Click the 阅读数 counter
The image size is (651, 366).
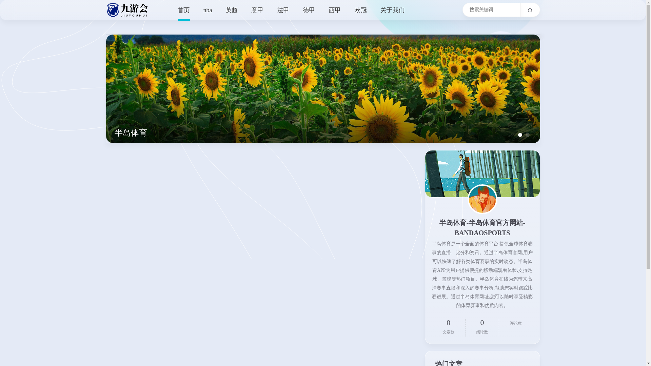(482, 327)
